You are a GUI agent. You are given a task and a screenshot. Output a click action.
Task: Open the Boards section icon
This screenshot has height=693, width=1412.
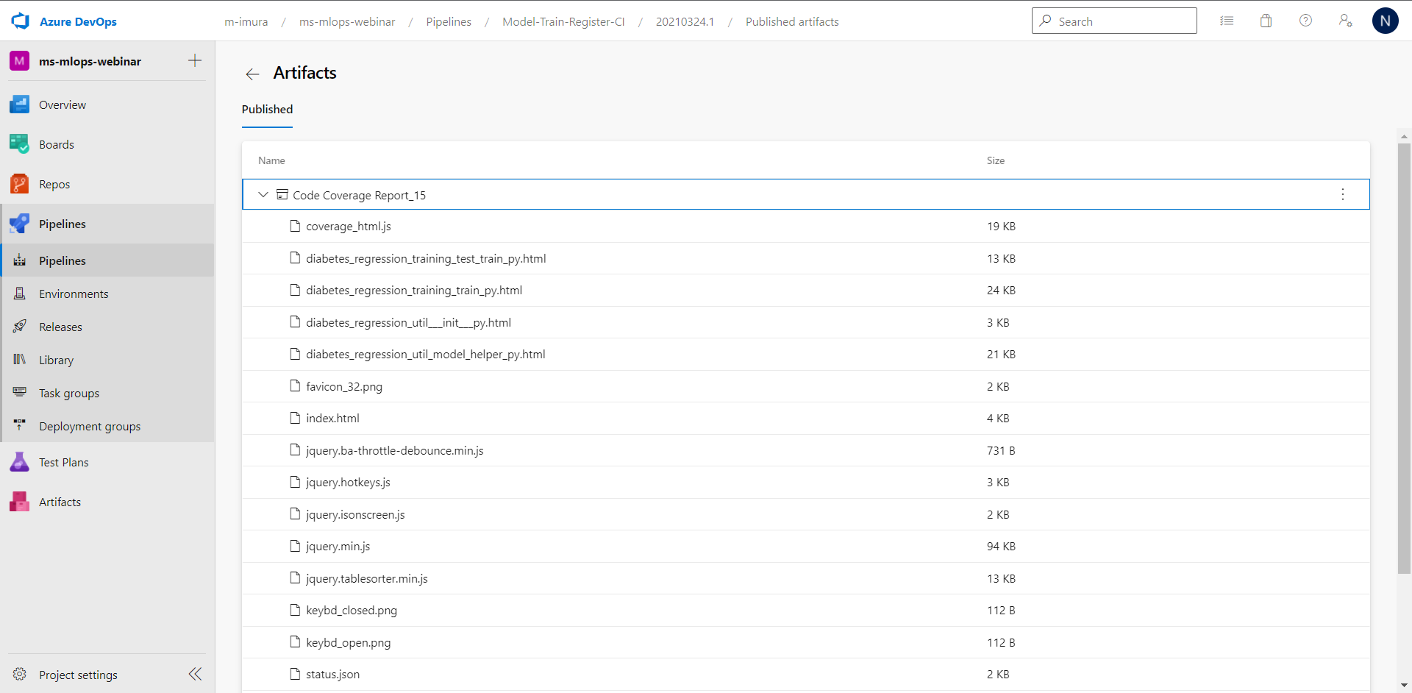pos(20,144)
